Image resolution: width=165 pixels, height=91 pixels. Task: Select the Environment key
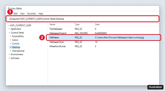(x=17, y=54)
